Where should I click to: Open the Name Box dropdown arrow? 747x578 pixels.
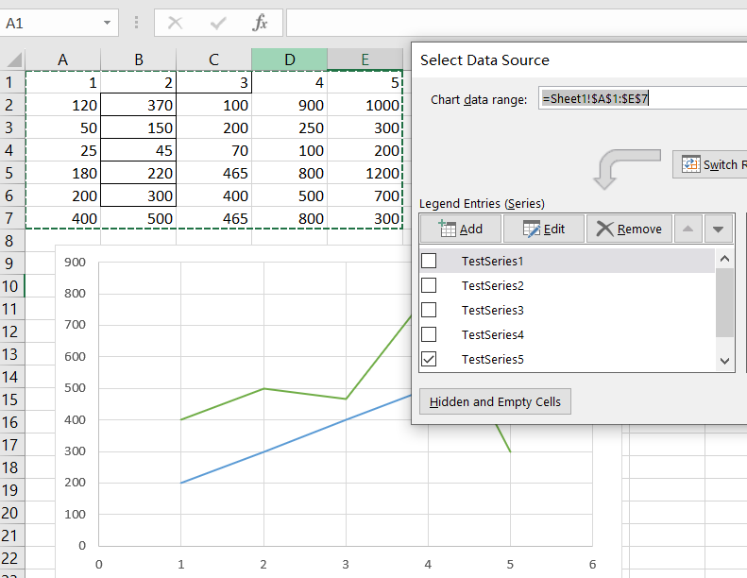pos(109,23)
